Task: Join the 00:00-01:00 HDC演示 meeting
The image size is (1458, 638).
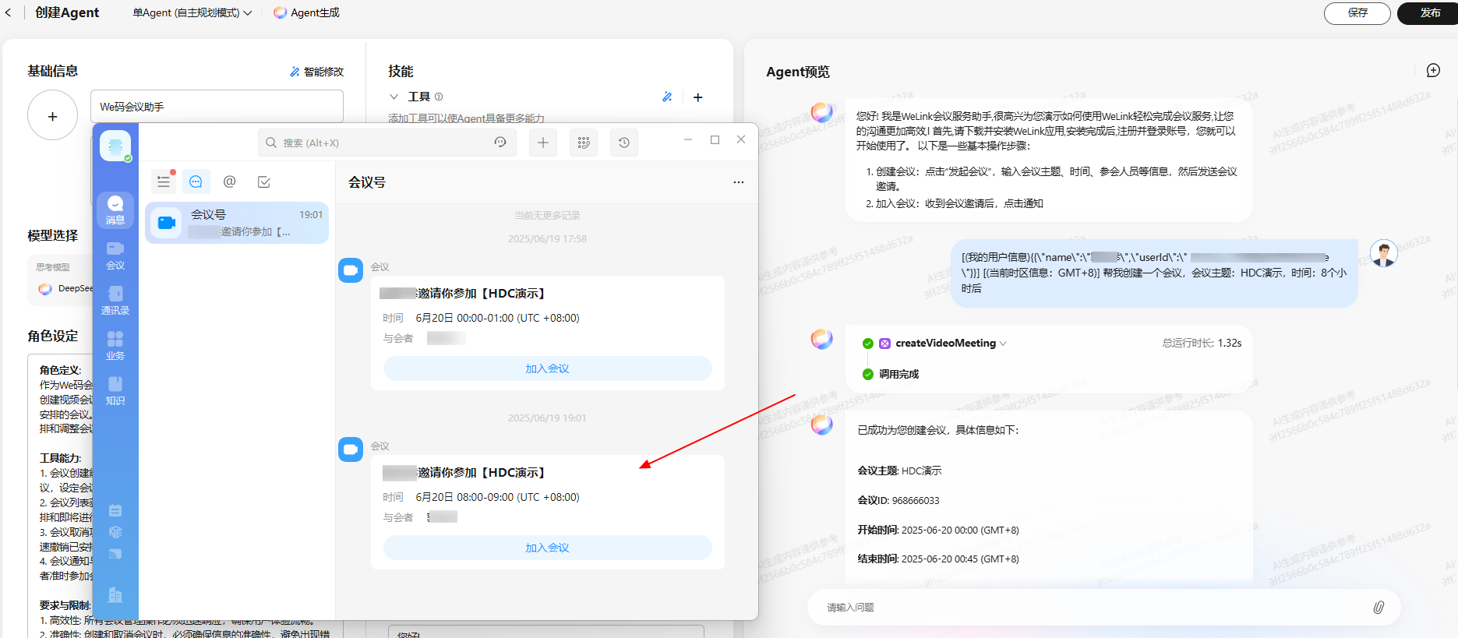Action: coord(547,368)
